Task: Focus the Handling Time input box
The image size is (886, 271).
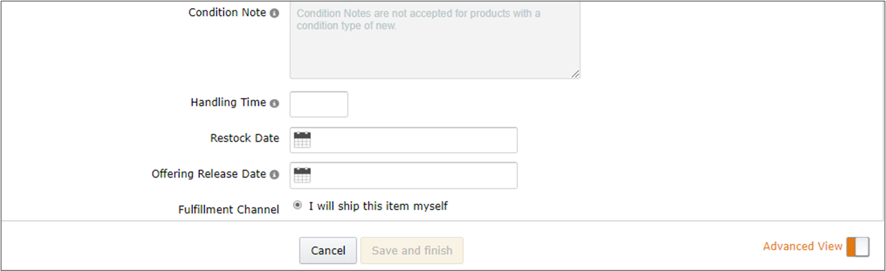Action: click(x=318, y=104)
